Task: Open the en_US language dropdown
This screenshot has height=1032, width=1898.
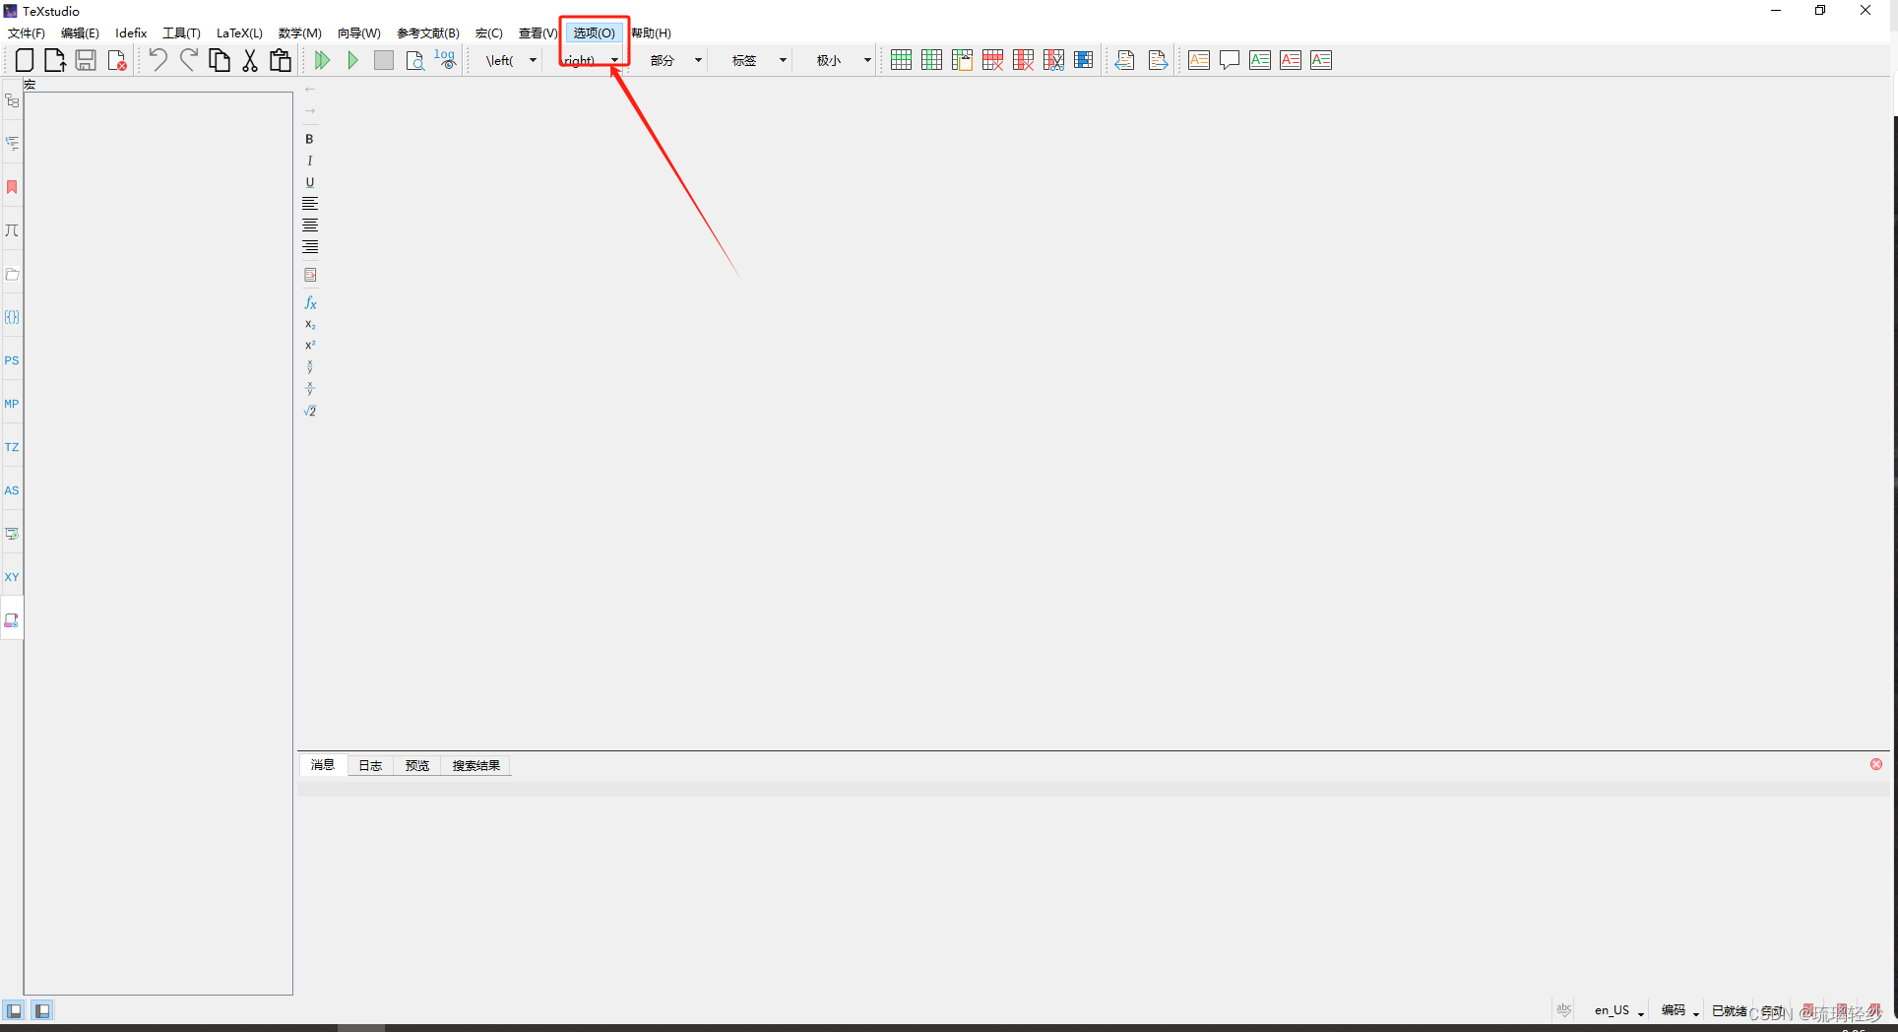Action: tap(1619, 1010)
